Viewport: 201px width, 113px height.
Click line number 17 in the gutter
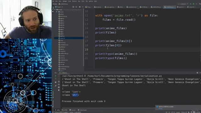click(86, 41)
